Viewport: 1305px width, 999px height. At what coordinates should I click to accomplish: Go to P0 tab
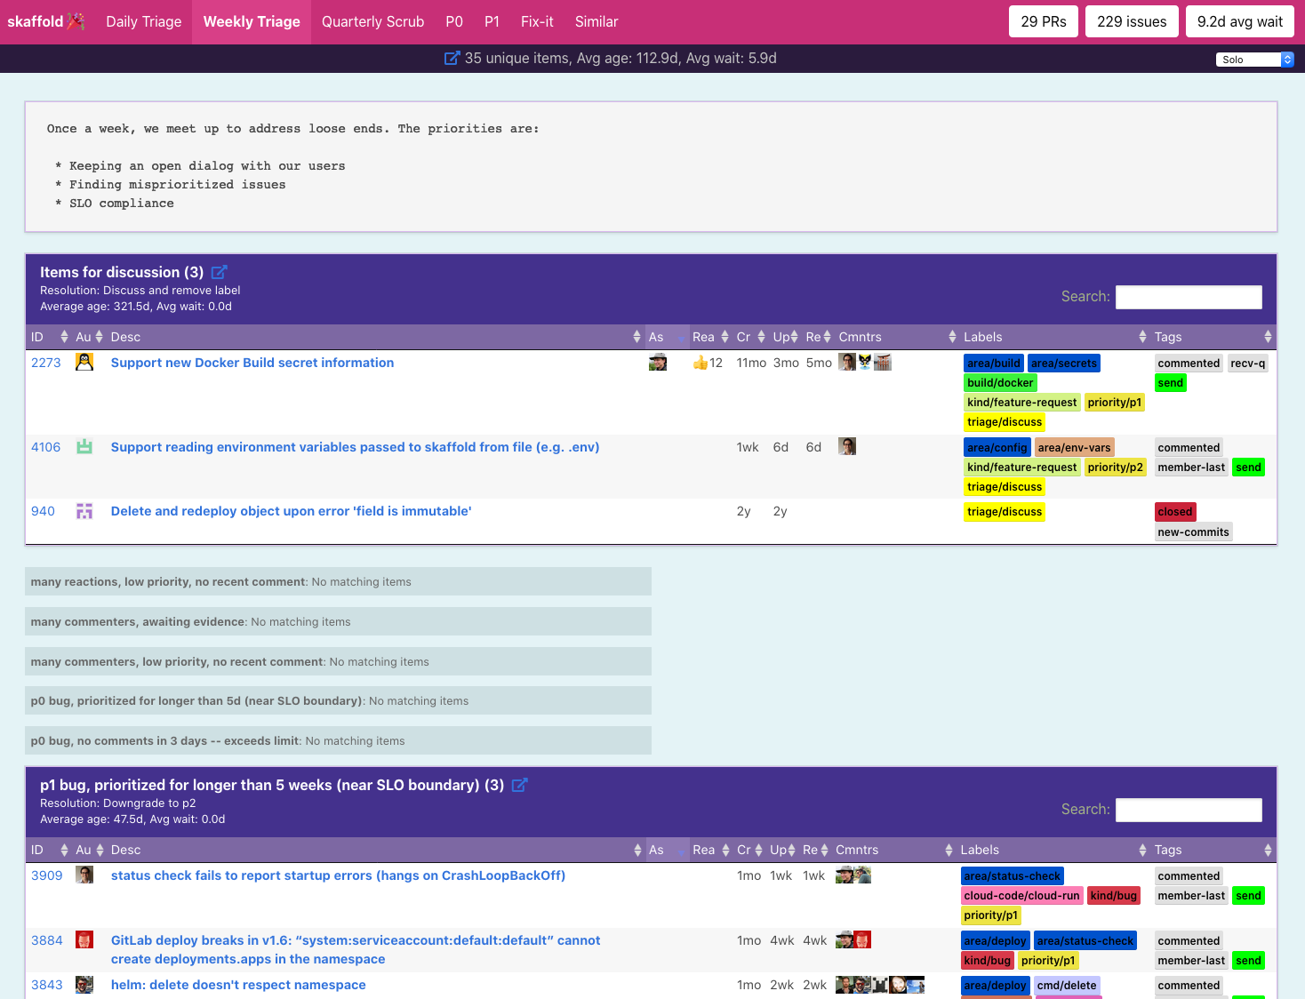pyautogui.click(x=454, y=21)
